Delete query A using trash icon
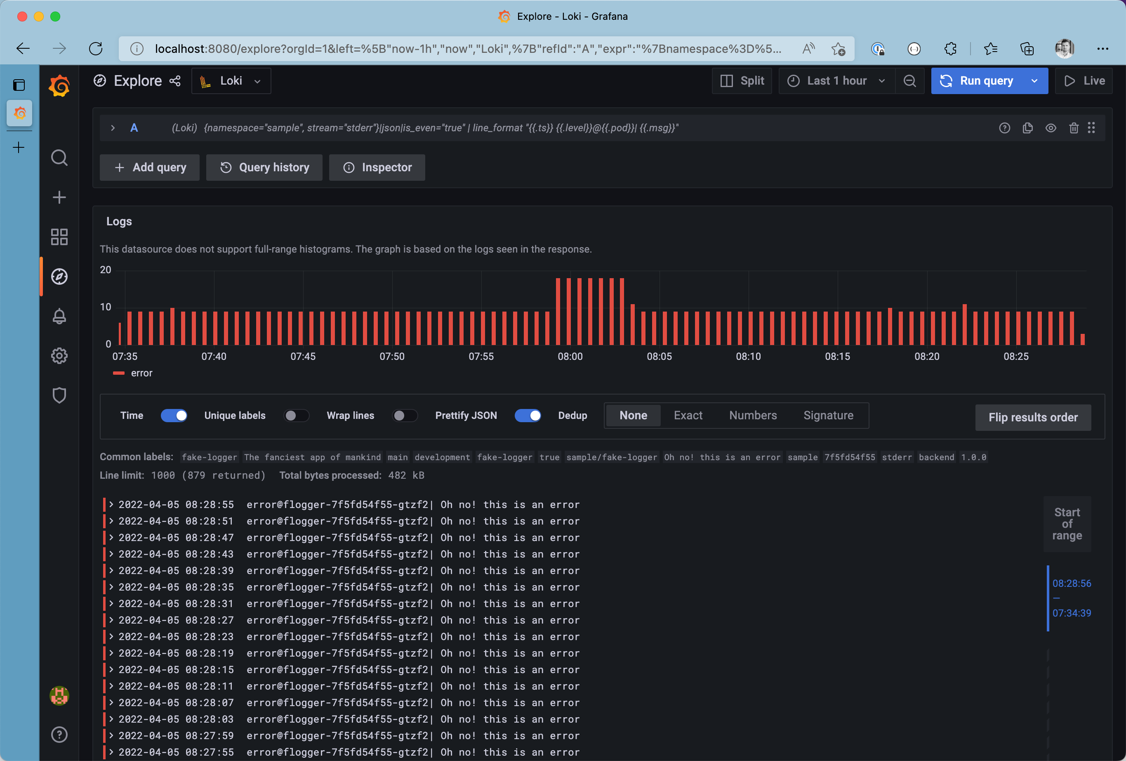This screenshot has width=1126, height=761. coord(1074,128)
